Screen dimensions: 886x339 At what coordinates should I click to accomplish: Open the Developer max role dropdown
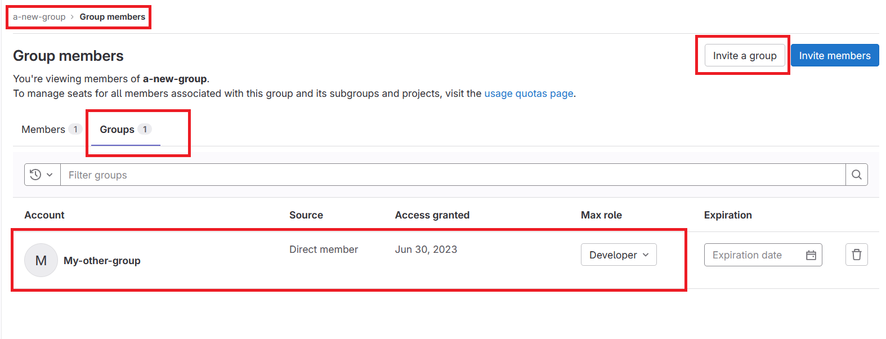(618, 255)
